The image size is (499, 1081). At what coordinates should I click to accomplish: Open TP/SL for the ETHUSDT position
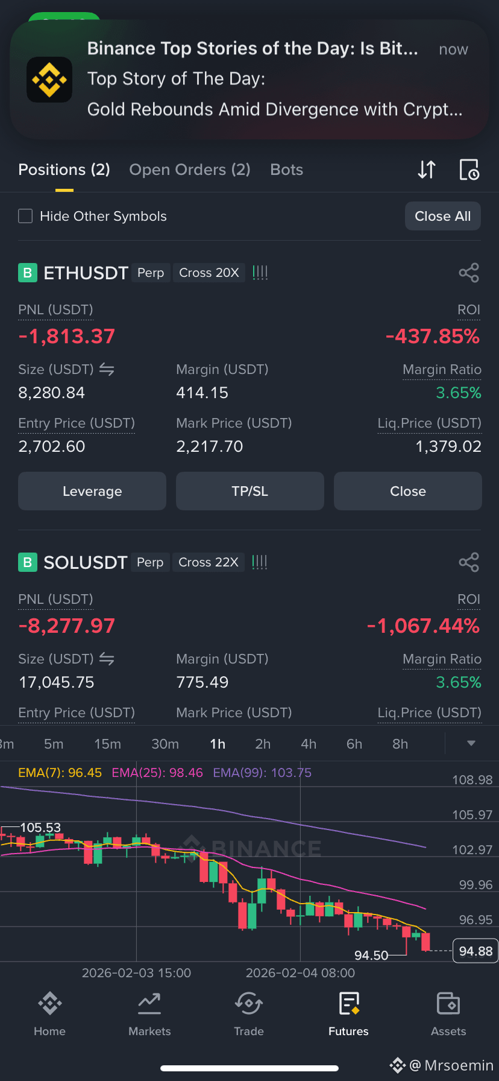click(250, 491)
